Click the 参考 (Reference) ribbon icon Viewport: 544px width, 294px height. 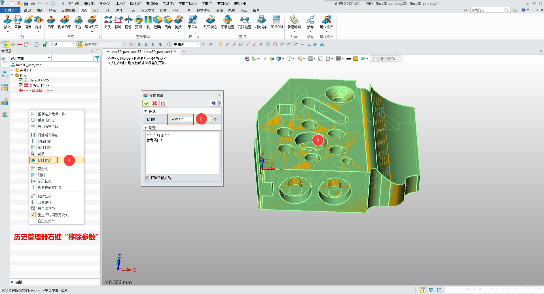click(x=310, y=22)
